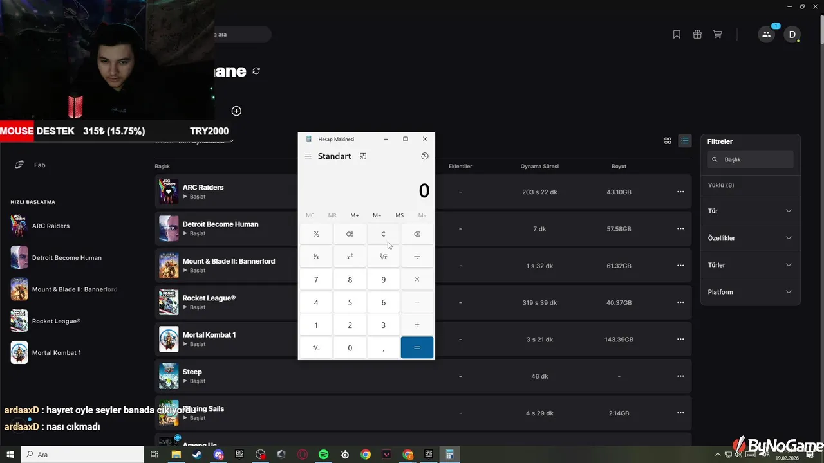This screenshot has height=463, width=824.
Task: Open Steam from the taskbar
Action: 196,455
